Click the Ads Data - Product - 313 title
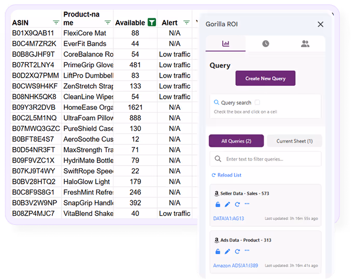This screenshot has width=356, height=279. (246, 240)
